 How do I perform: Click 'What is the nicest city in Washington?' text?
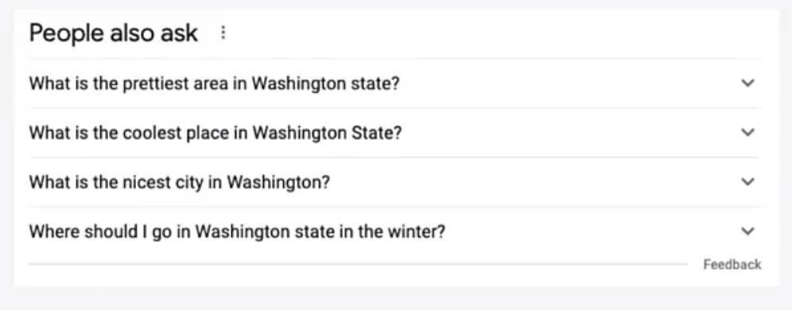[x=179, y=181]
